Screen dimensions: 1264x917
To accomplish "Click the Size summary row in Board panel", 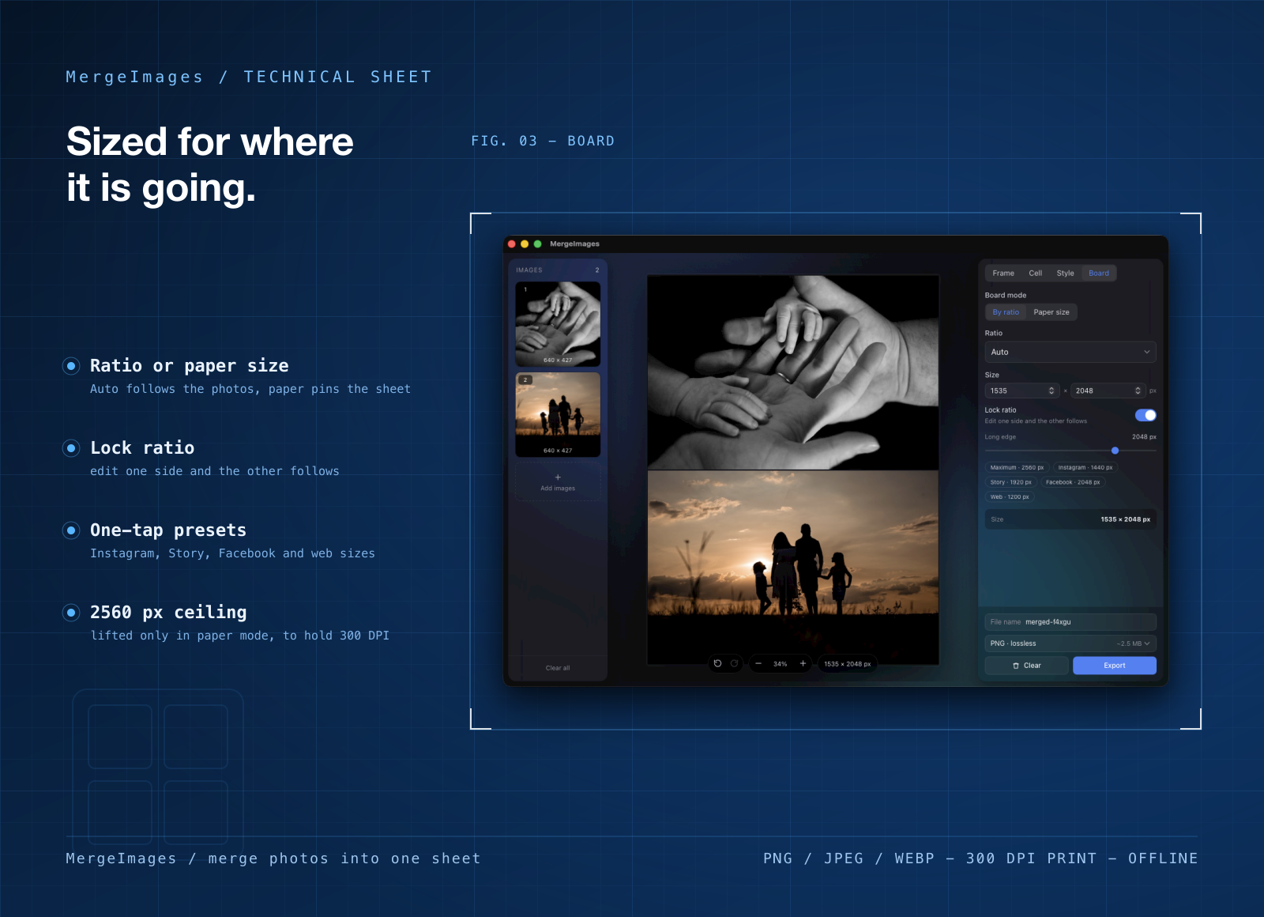I will click(1070, 519).
